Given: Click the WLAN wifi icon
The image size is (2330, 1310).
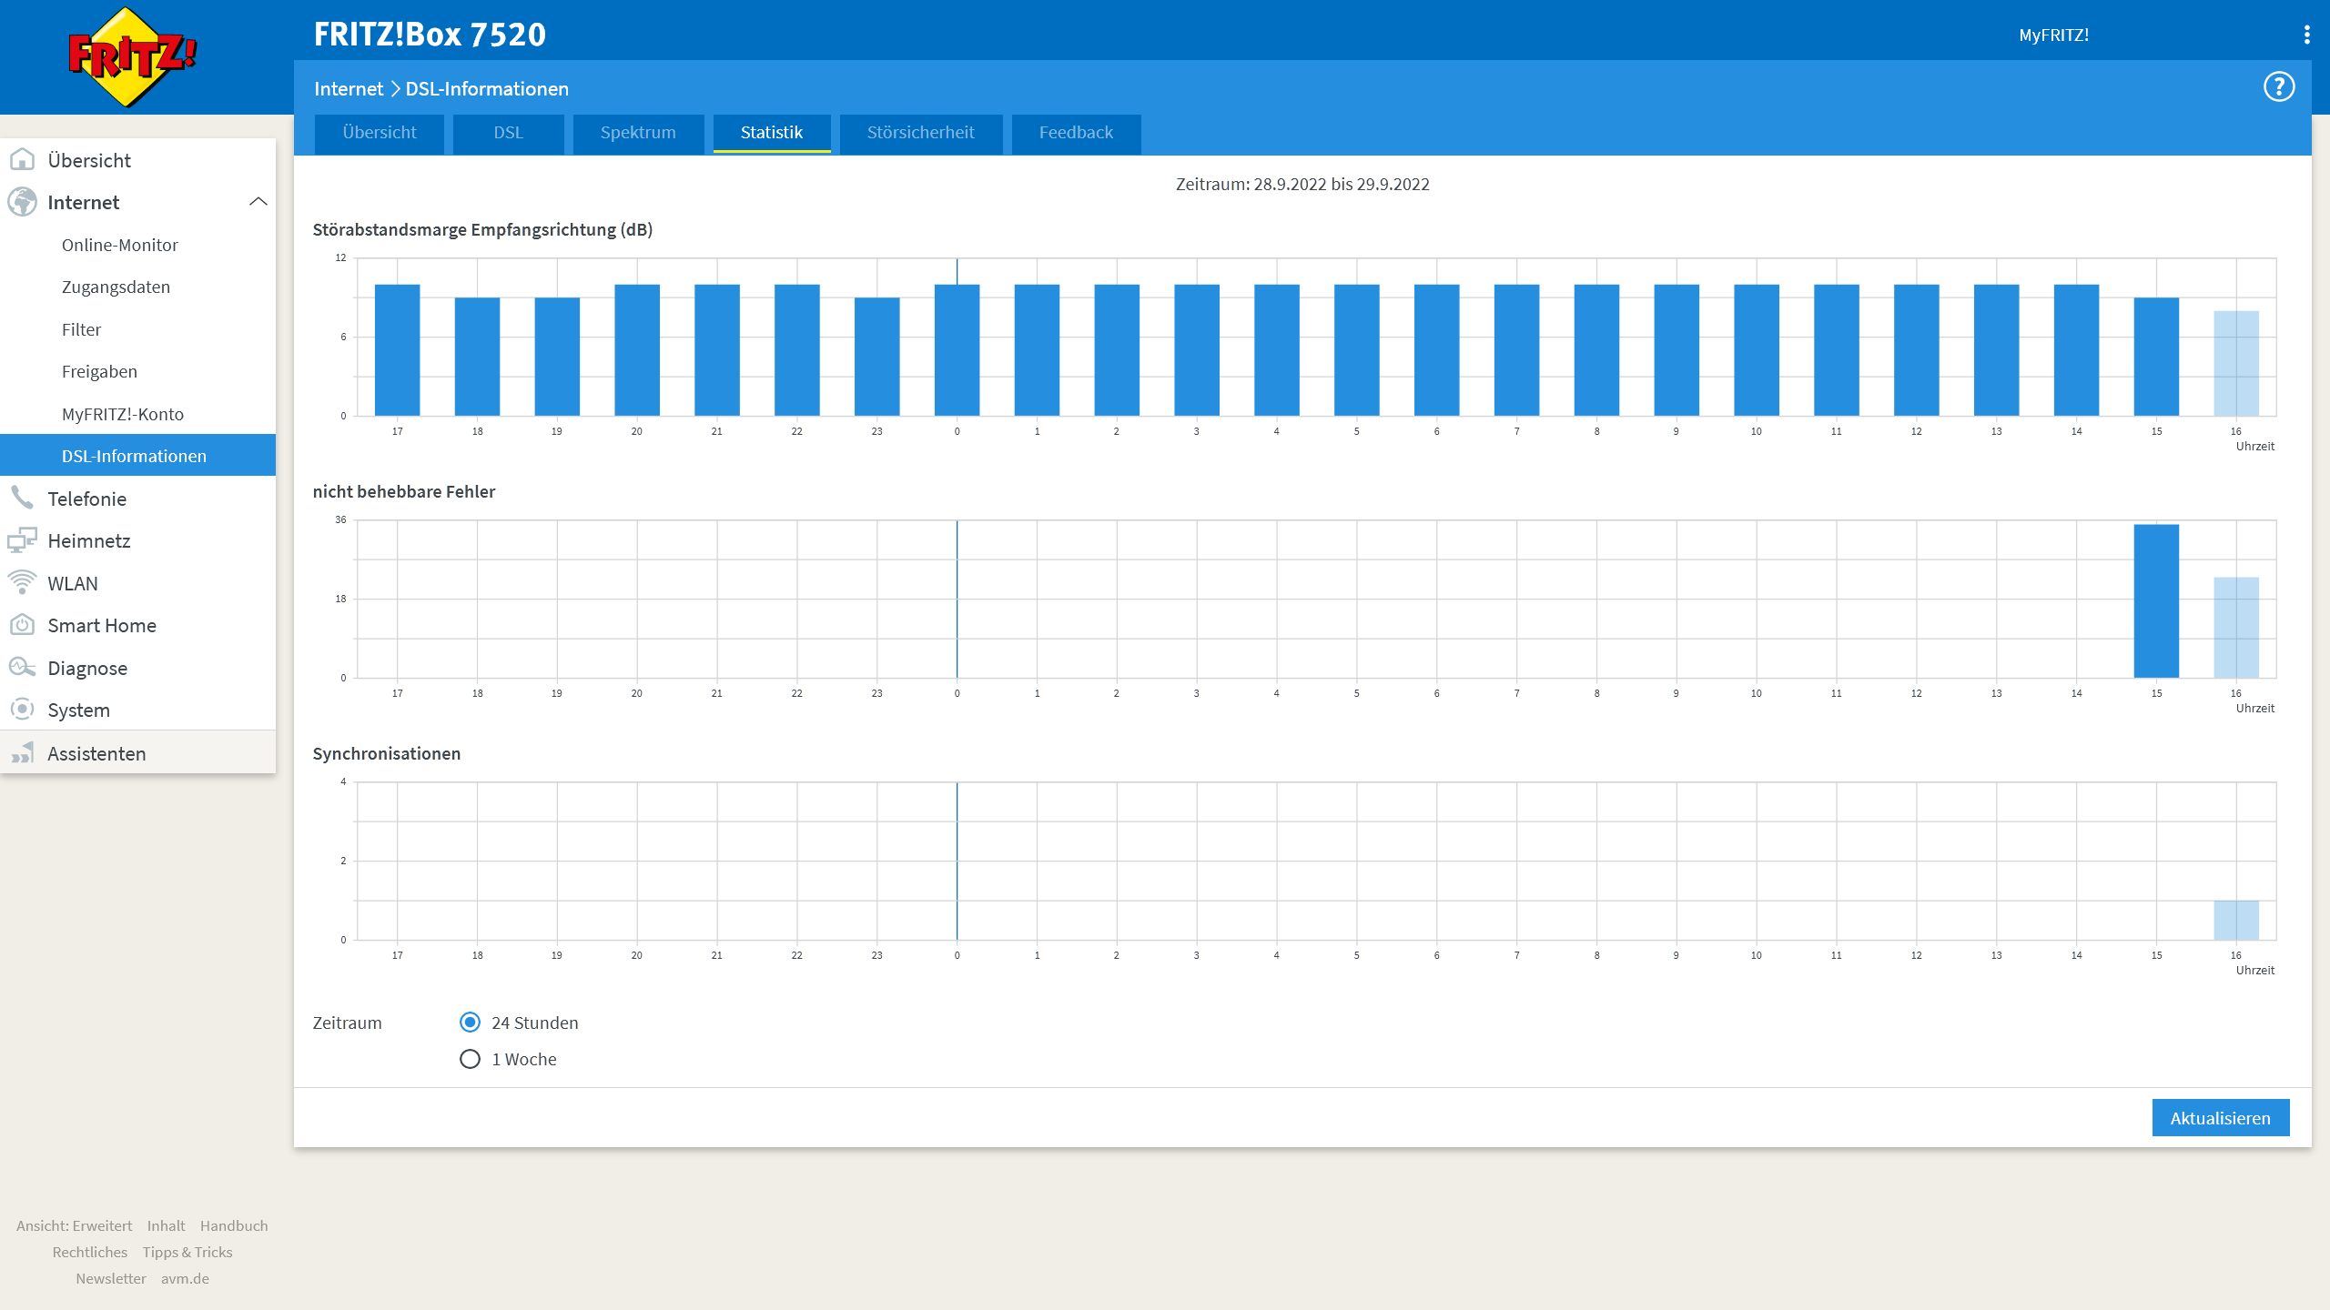Looking at the screenshot, I should pyautogui.click(x=22, y=582).
